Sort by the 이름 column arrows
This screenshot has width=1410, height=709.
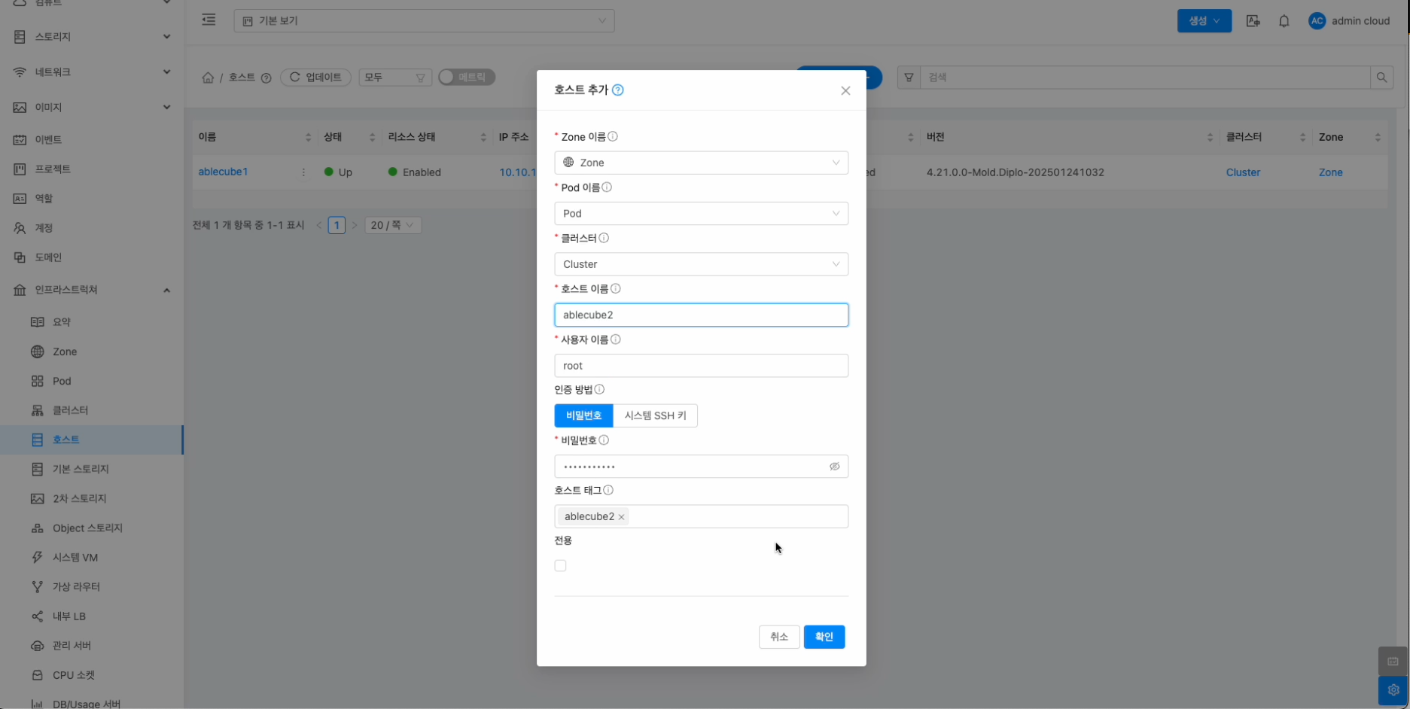(308, 137)
